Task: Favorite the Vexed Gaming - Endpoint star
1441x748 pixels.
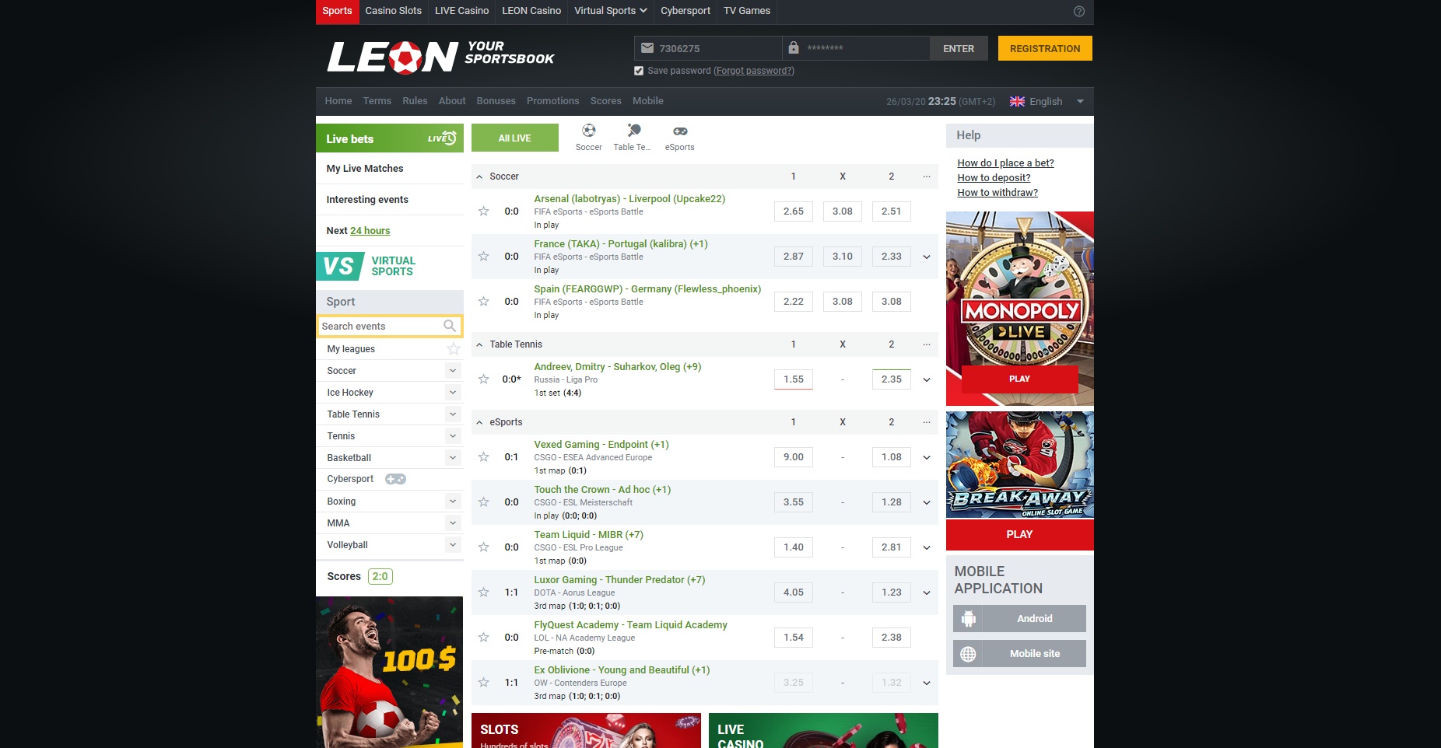Action: coord(483,457)
